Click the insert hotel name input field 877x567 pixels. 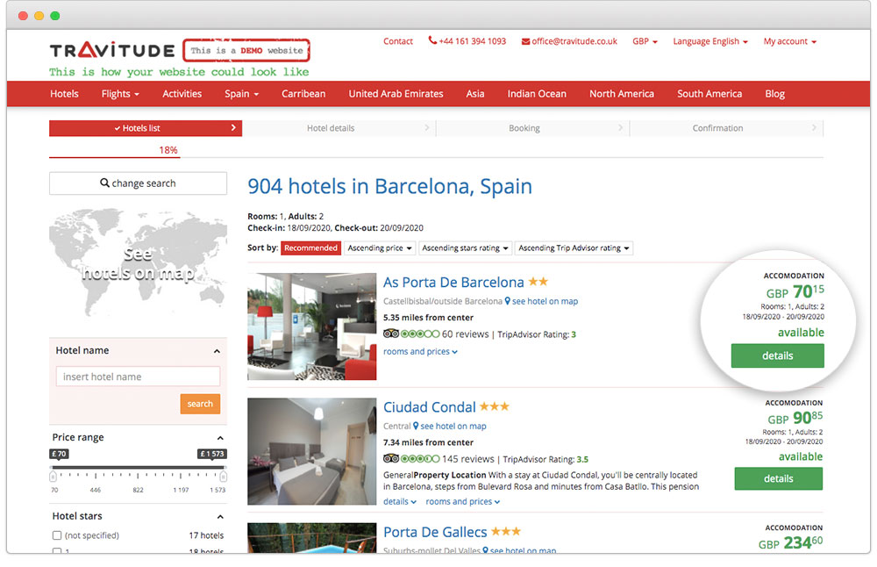point(139,377)
